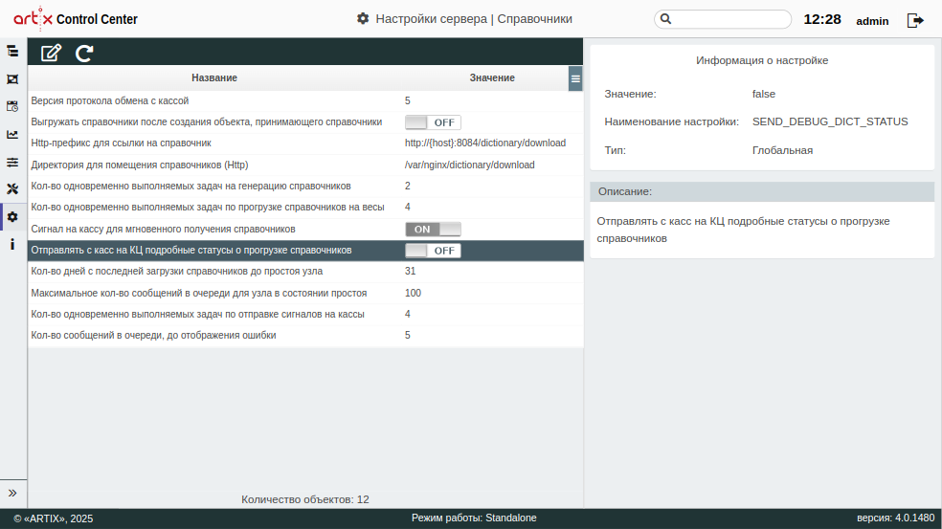Image resolution: width=942 pixels, height=529 pixels.
Task: Open the calendar schedule sidebar icon
Action: [12, 106]
